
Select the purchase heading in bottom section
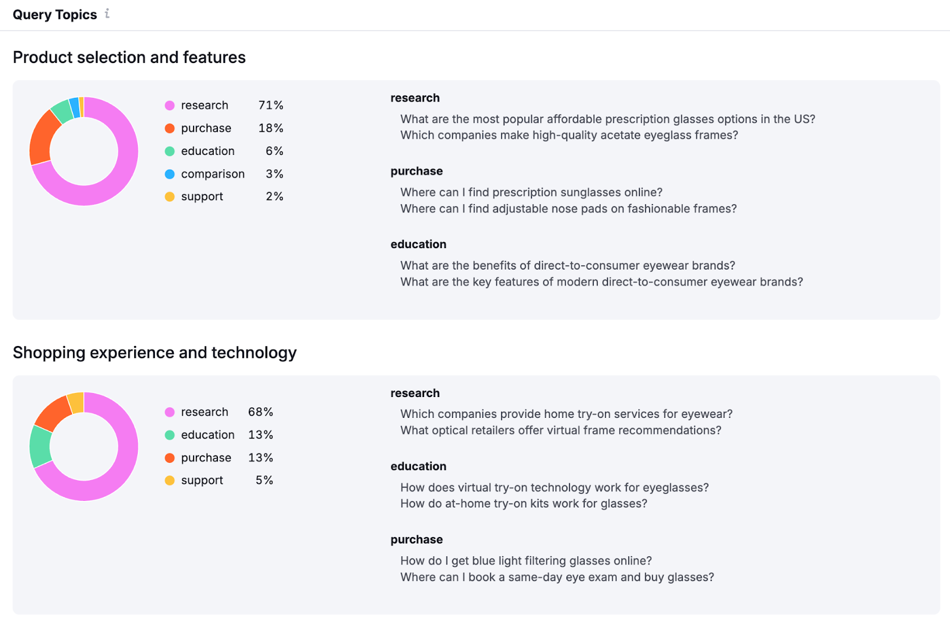coord(416,540)
